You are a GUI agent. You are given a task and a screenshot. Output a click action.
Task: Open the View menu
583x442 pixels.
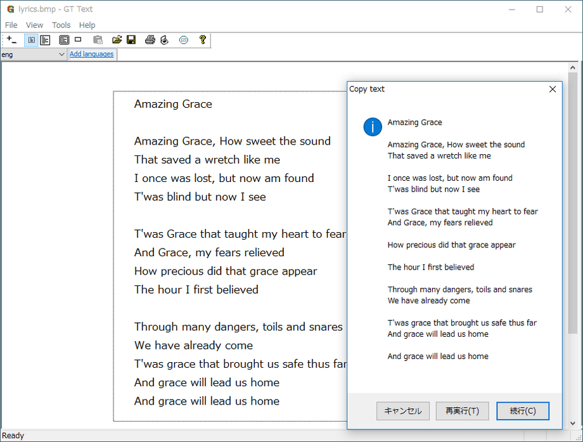(x=35, y=25)
